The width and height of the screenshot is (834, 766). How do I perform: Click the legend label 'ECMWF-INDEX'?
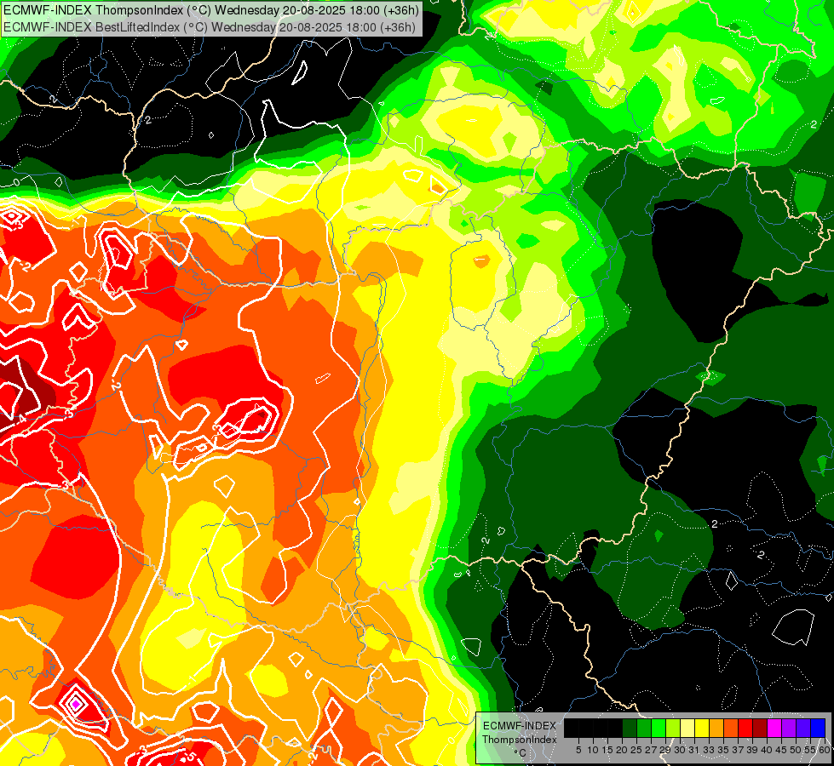520,726
